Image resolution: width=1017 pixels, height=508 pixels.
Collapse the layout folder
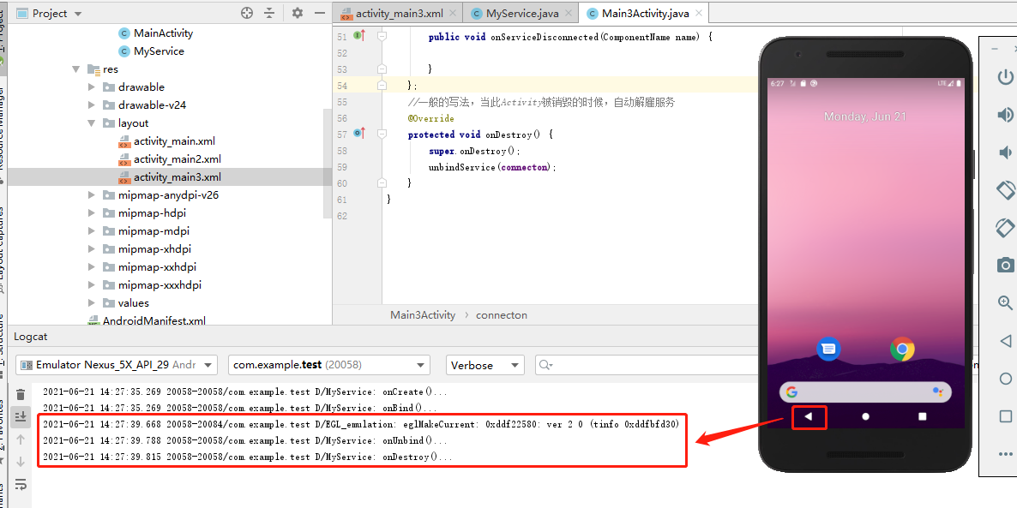tap(92, 123)
